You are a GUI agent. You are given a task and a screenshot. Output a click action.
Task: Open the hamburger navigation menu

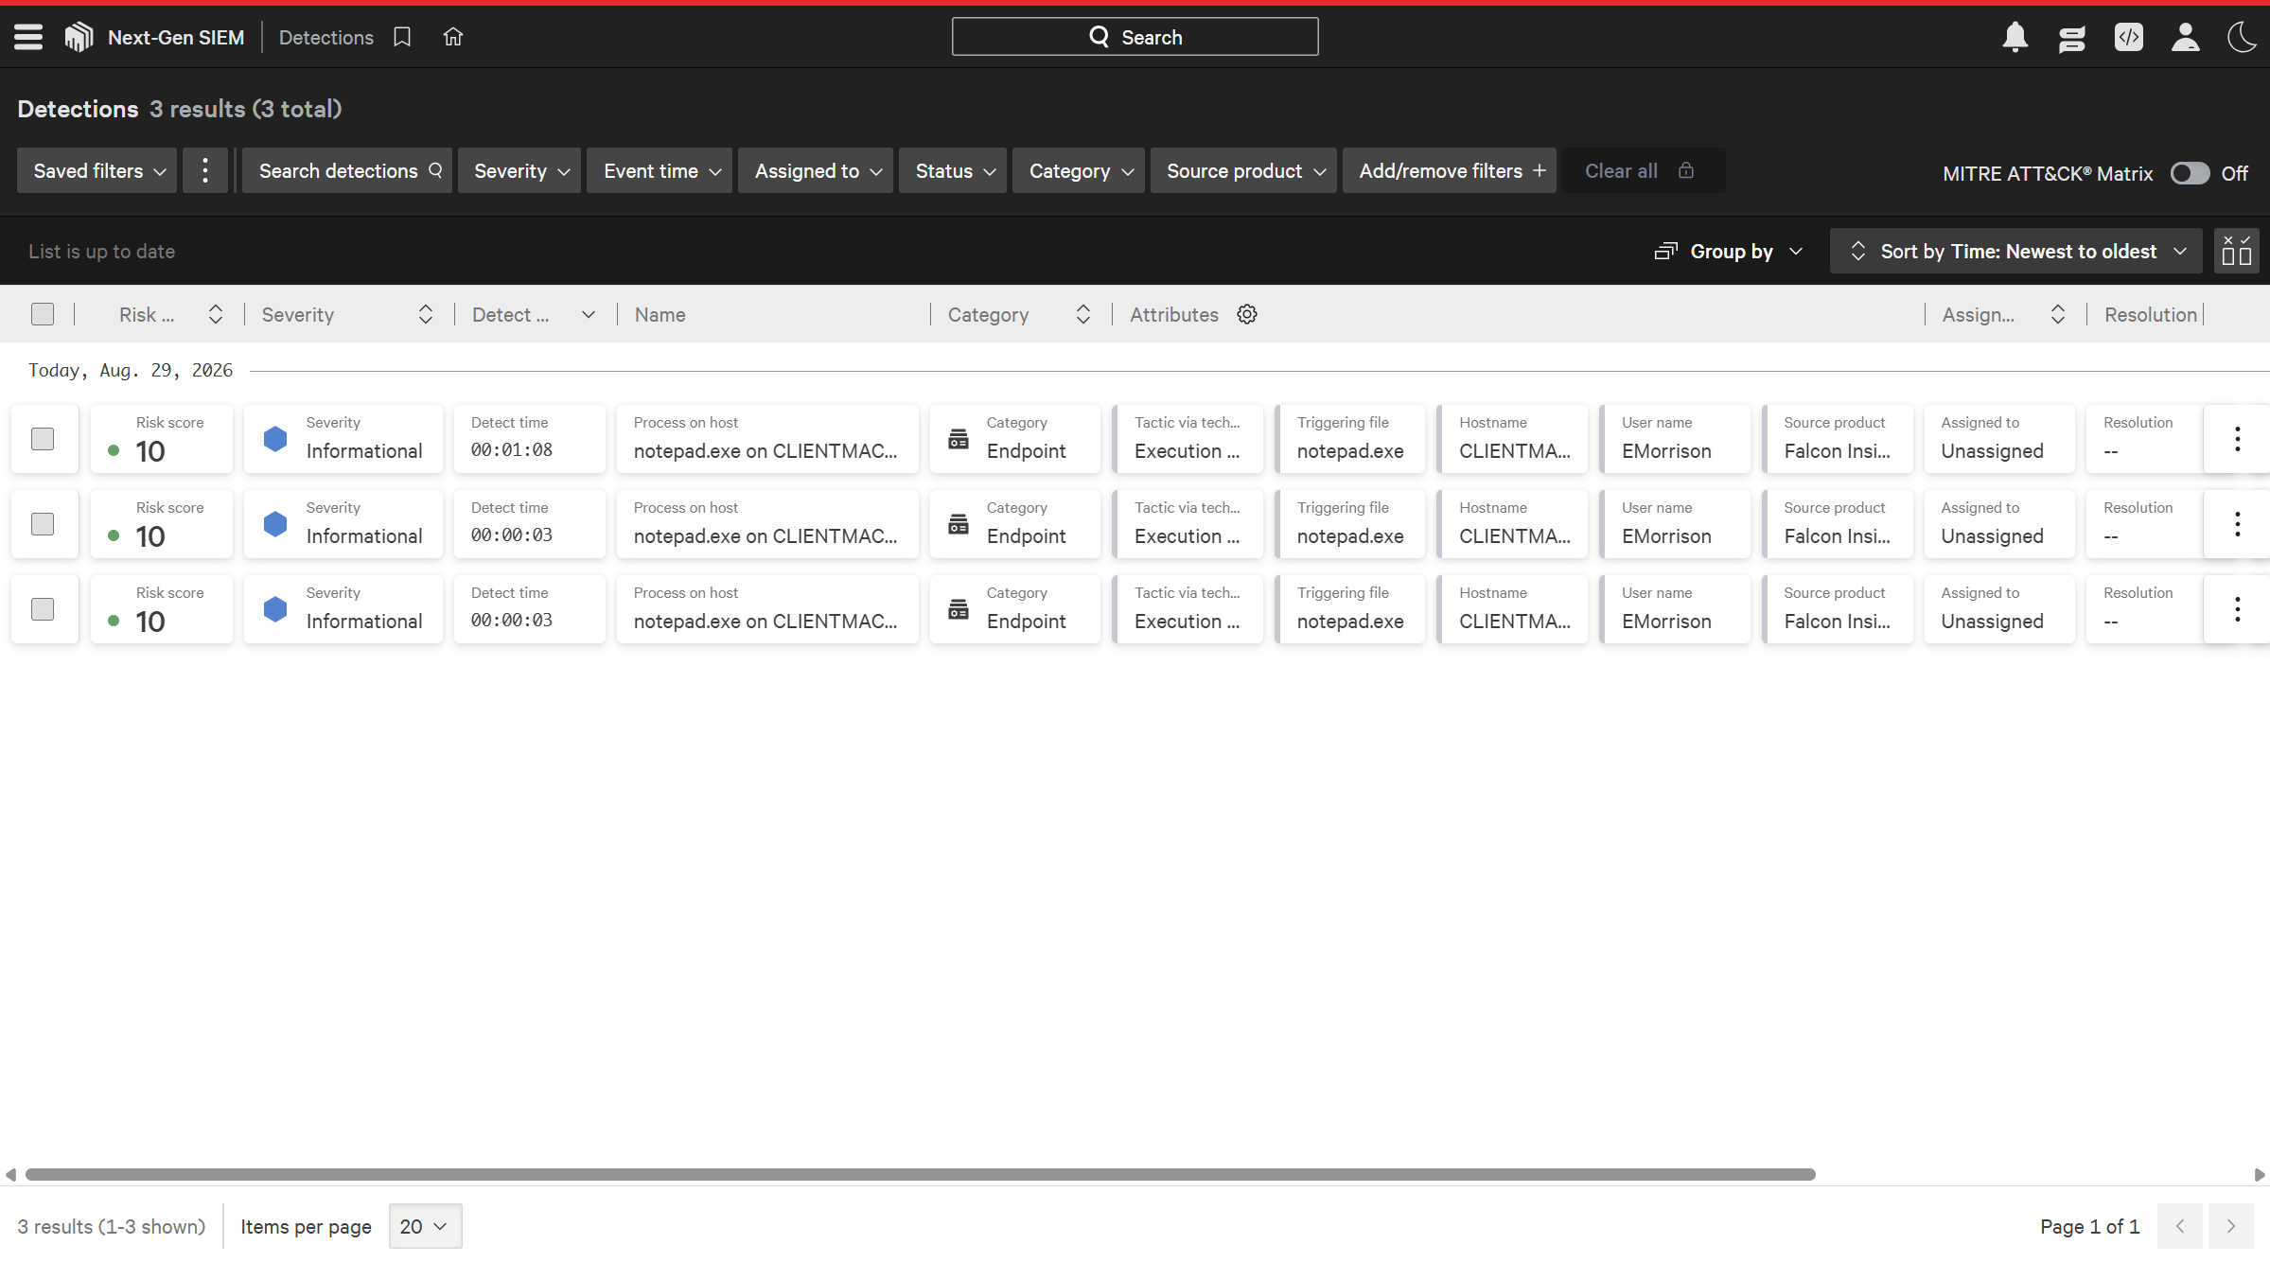tap(28, 37)
